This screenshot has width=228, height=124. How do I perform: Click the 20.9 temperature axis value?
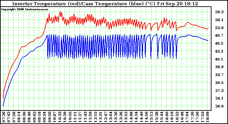point(219,106)
